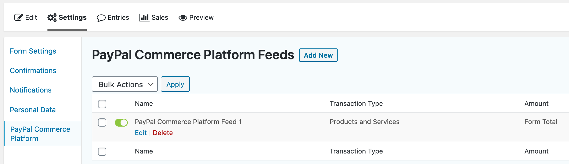Click the Settings gears icon
569x164 pixels.
(52, 17)
